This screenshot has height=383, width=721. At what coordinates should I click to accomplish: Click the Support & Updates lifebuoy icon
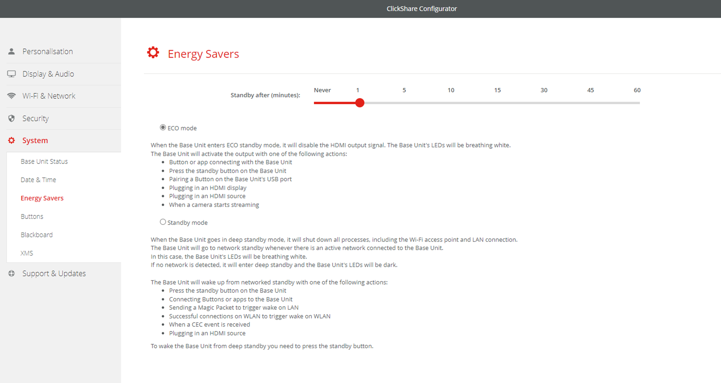tap(11, 273)
